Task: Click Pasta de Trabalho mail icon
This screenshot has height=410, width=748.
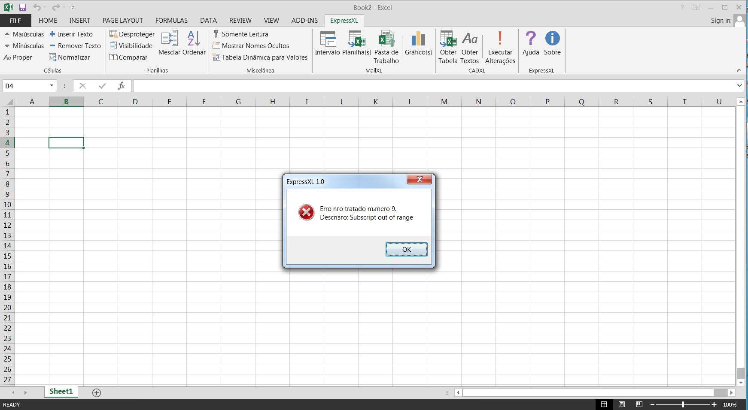Action: pos(386,47)
